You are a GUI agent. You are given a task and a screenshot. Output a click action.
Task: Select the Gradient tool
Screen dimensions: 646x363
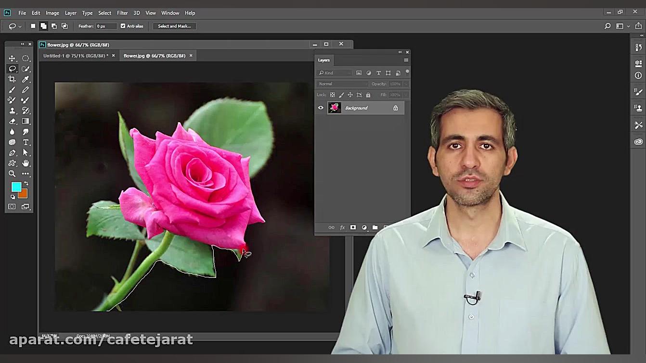coord(26,121)
